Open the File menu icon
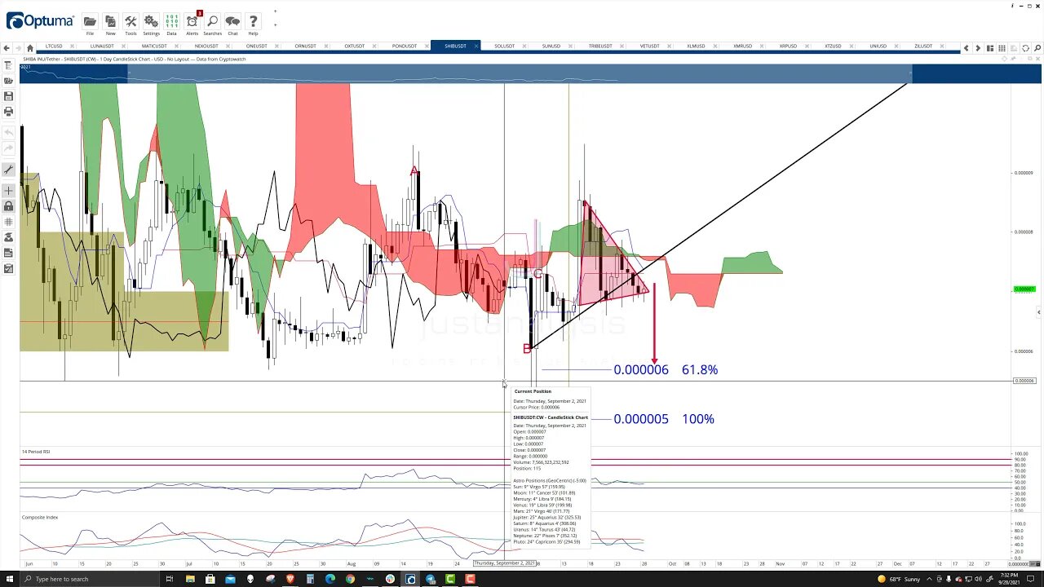 pyautogui.click(x=90, y=21)
